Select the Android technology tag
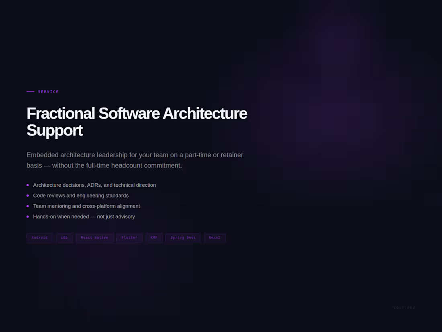Image resolution: width=442 pixels, height=332 pixels. [x=39, y=237]
